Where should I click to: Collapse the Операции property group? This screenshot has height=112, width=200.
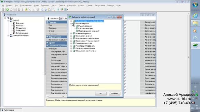tap(47, 49)
